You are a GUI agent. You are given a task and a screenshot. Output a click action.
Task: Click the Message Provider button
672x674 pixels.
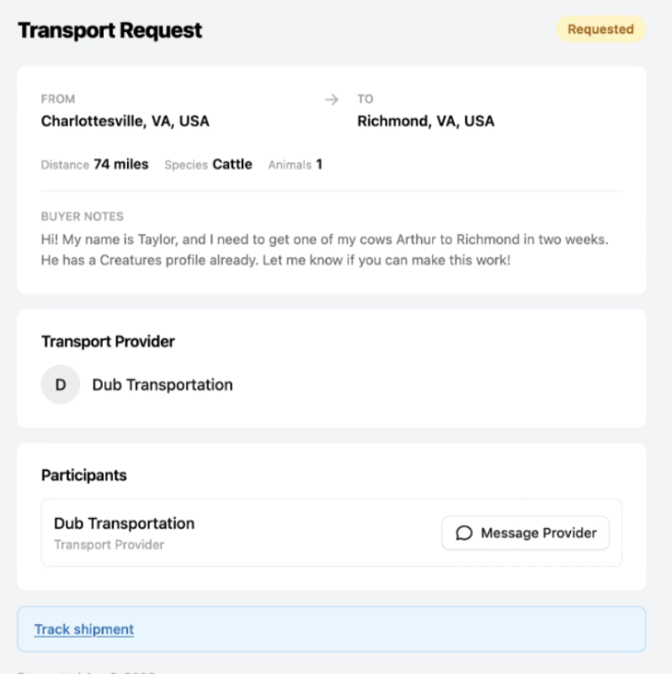pos(525,532)
